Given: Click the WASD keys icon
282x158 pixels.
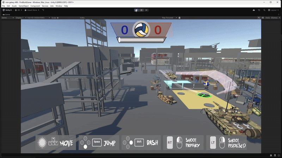Looking at the screenshot, I should (x=53, y=141).
